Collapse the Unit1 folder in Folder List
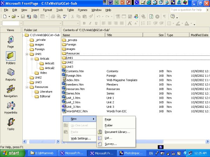Viewport: 210px width, 157px height. click(x=27, y=54)
